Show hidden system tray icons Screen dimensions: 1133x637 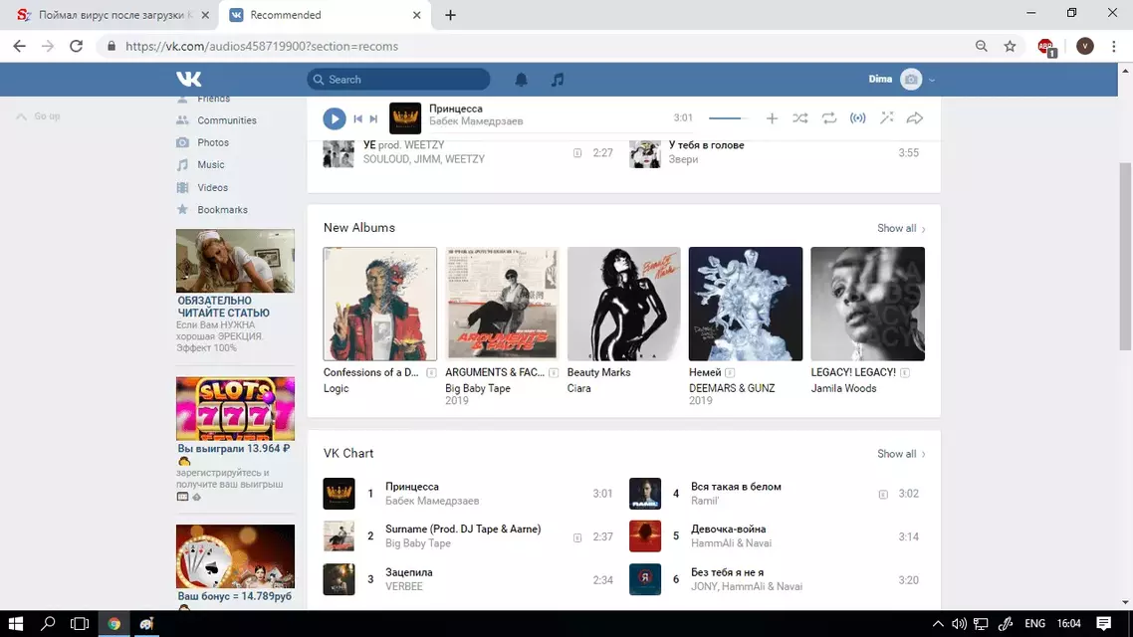pyautogui.click(x=938, y=624)
